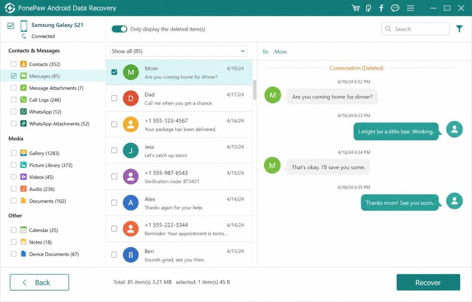The height and width of the screenshot is (302, 472).
Task: Select the Messages (85) category
Action: coord(53,76)
